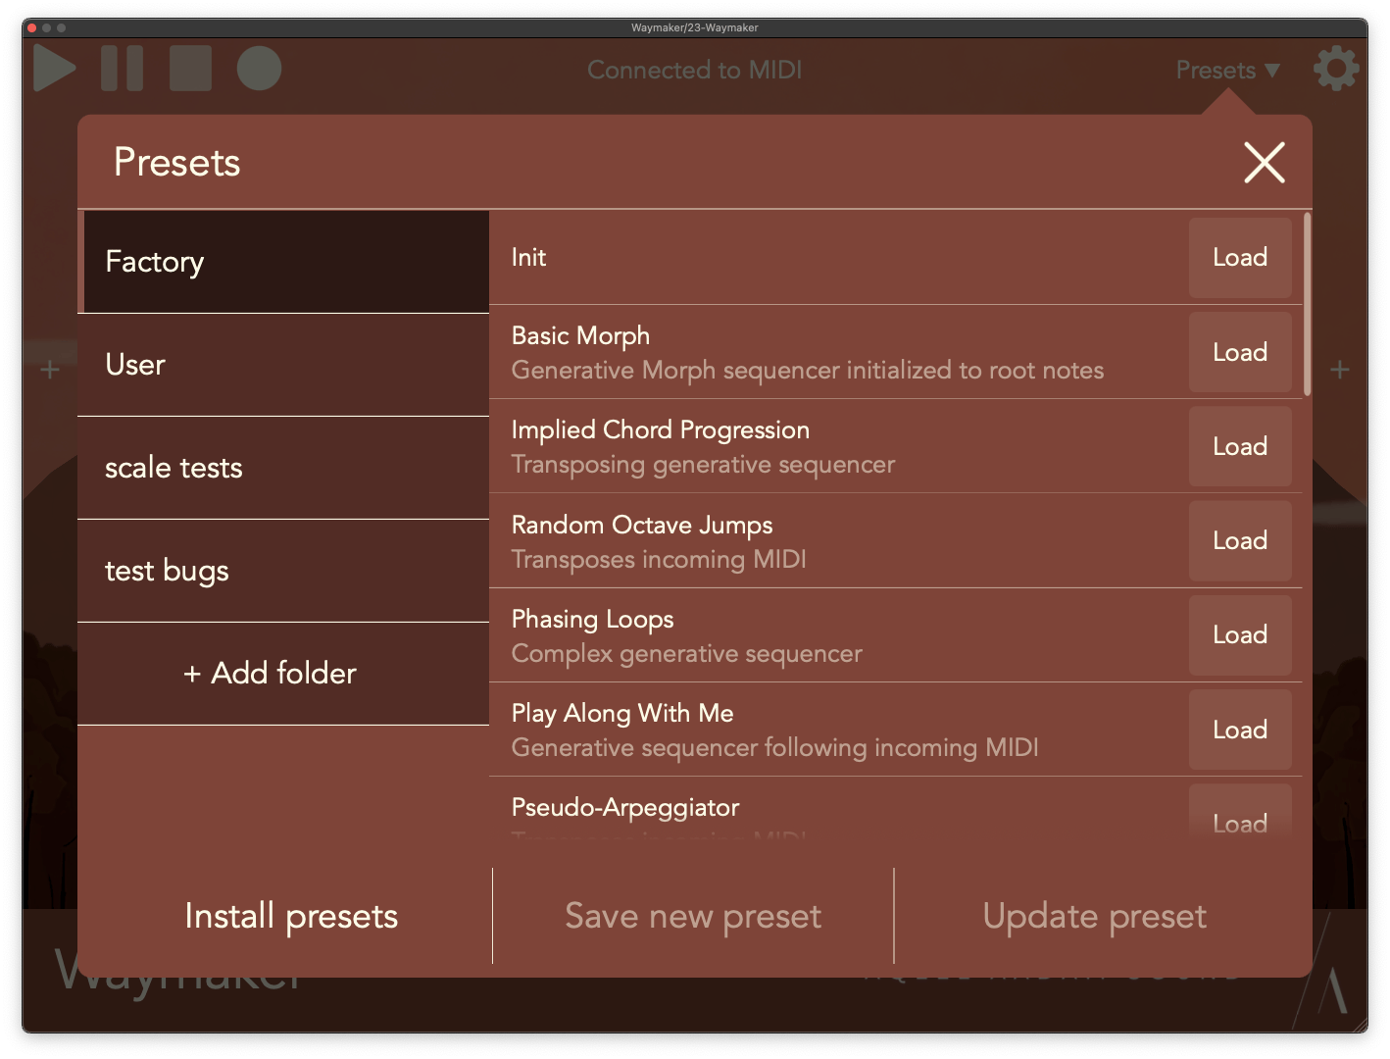Close the Presets dialog with the X
The height and width of the screenshot is (1059, 1390).
1265,163
